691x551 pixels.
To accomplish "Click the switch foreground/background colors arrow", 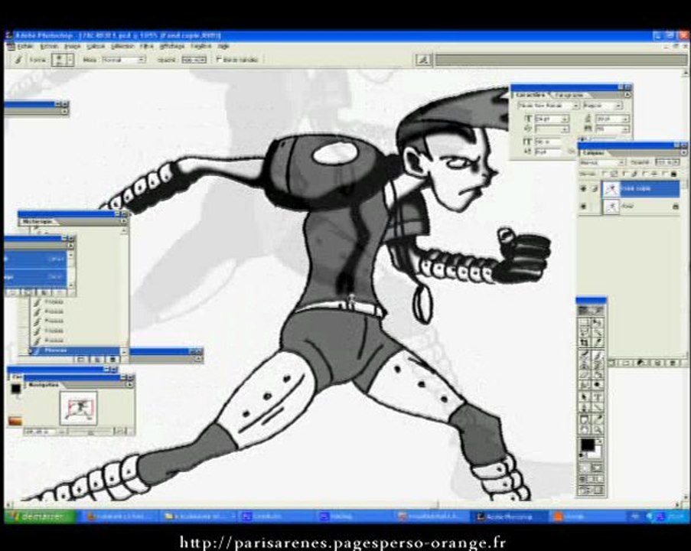I will 599,442.
